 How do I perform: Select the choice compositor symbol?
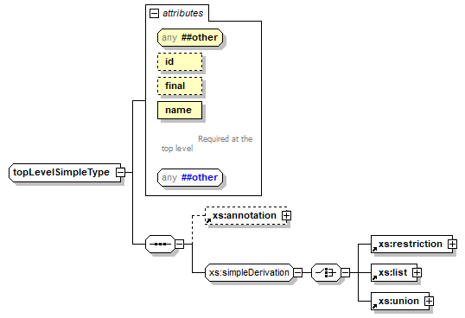[x=326, y=272]
